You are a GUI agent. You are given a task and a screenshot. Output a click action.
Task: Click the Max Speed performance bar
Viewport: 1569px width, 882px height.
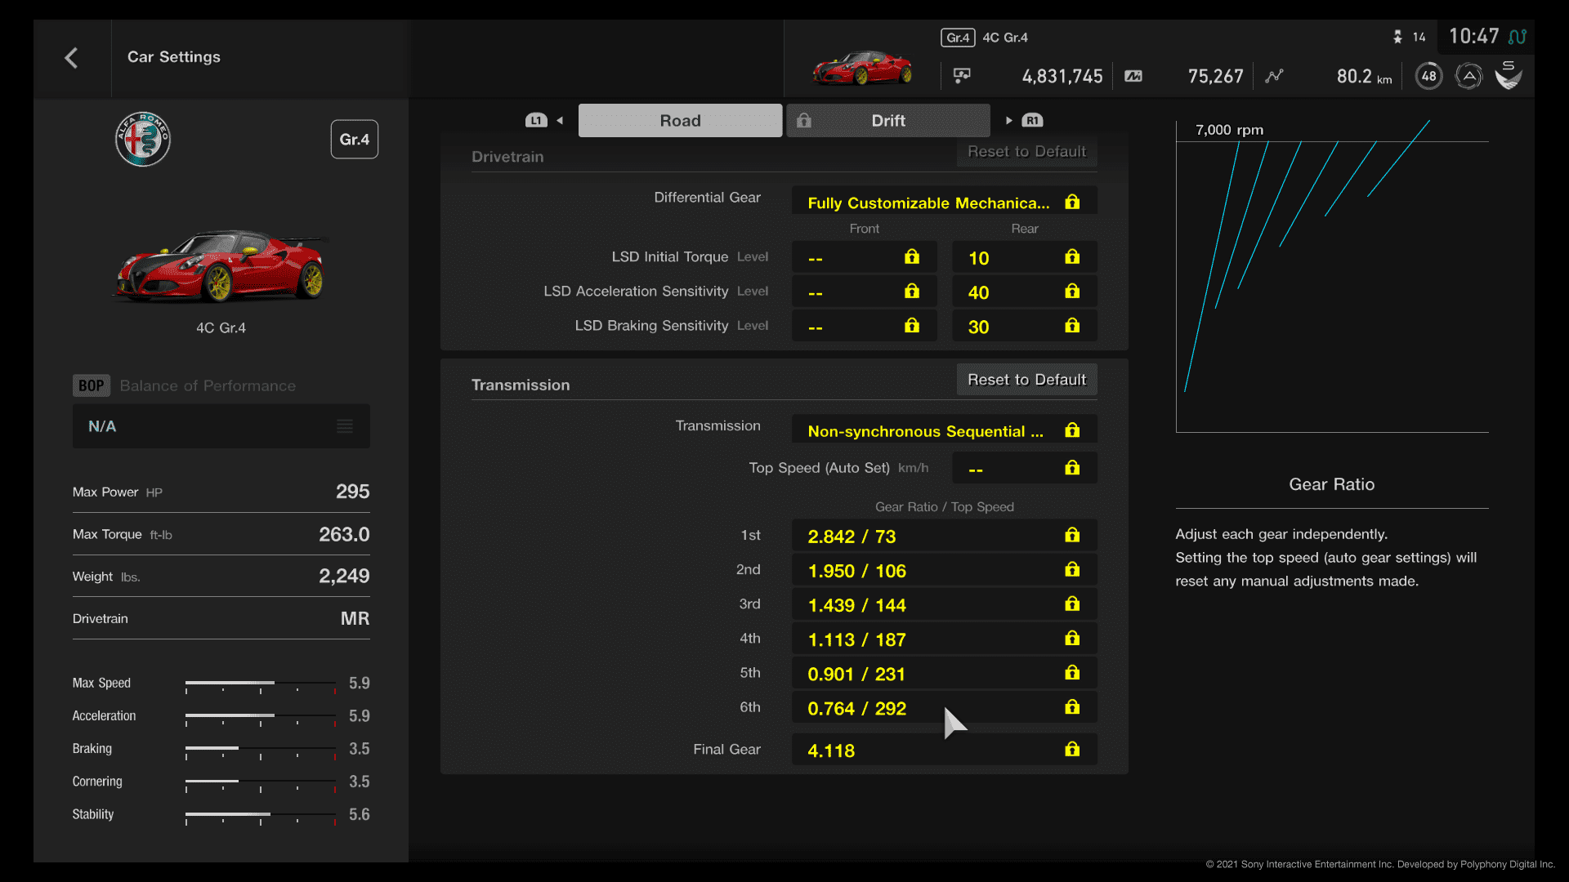pyautogui.click(x=260, y=684)
